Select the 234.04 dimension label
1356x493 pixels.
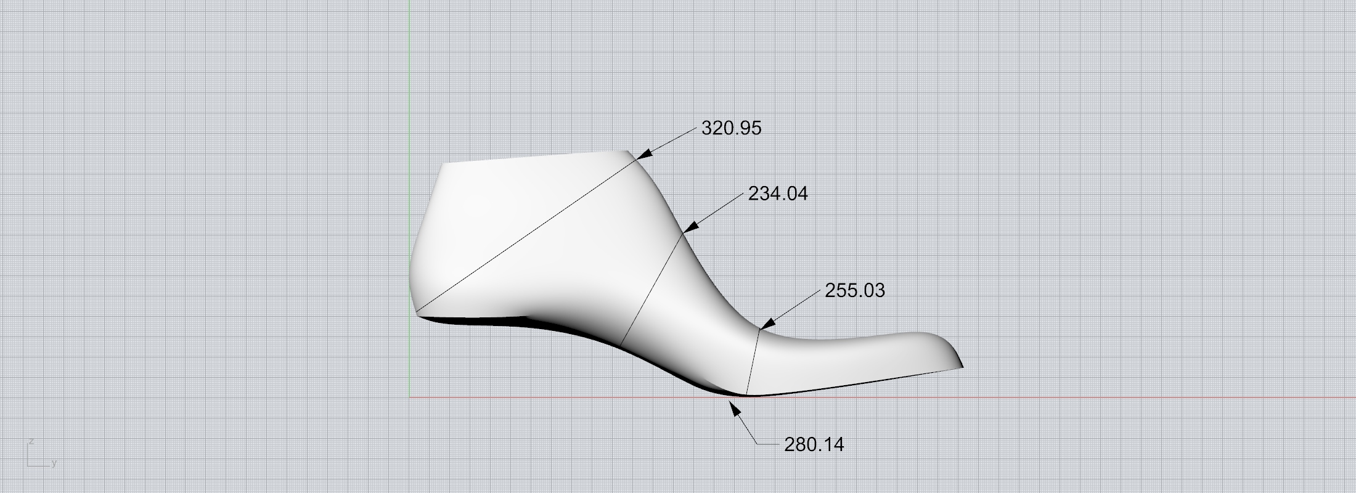pyautogui.click(x=778, y=194)
